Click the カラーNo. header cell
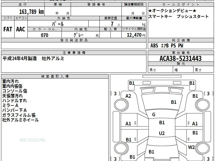The image size is (215, 161). [x=45, y=29]
